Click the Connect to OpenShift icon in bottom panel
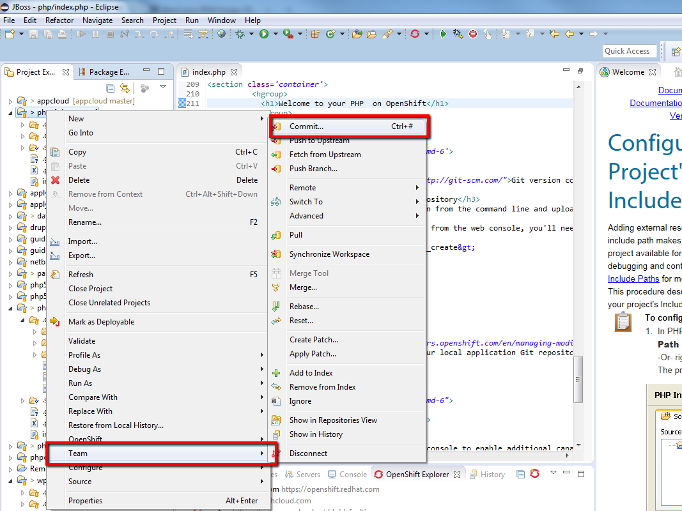Image resolution: width=682 pixels, height=511 pixels. pos(534,474)
